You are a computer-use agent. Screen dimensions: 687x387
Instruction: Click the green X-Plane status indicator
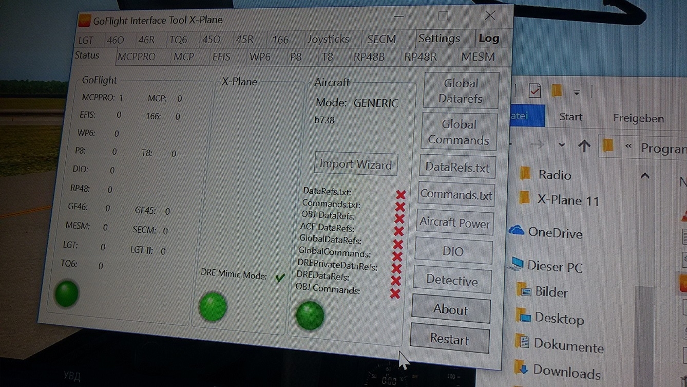click(x=213, y=306)
